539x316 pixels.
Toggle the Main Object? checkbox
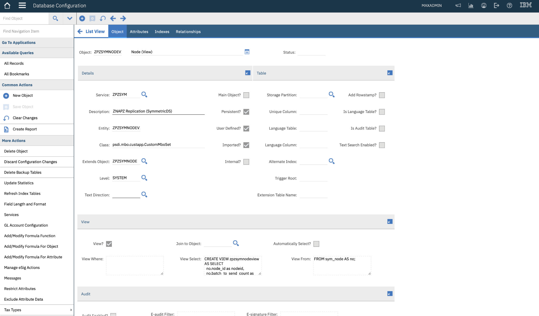coord(246,95)
